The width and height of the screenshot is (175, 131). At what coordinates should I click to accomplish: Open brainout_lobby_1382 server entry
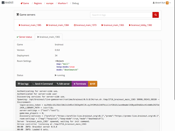coord(140,25)
